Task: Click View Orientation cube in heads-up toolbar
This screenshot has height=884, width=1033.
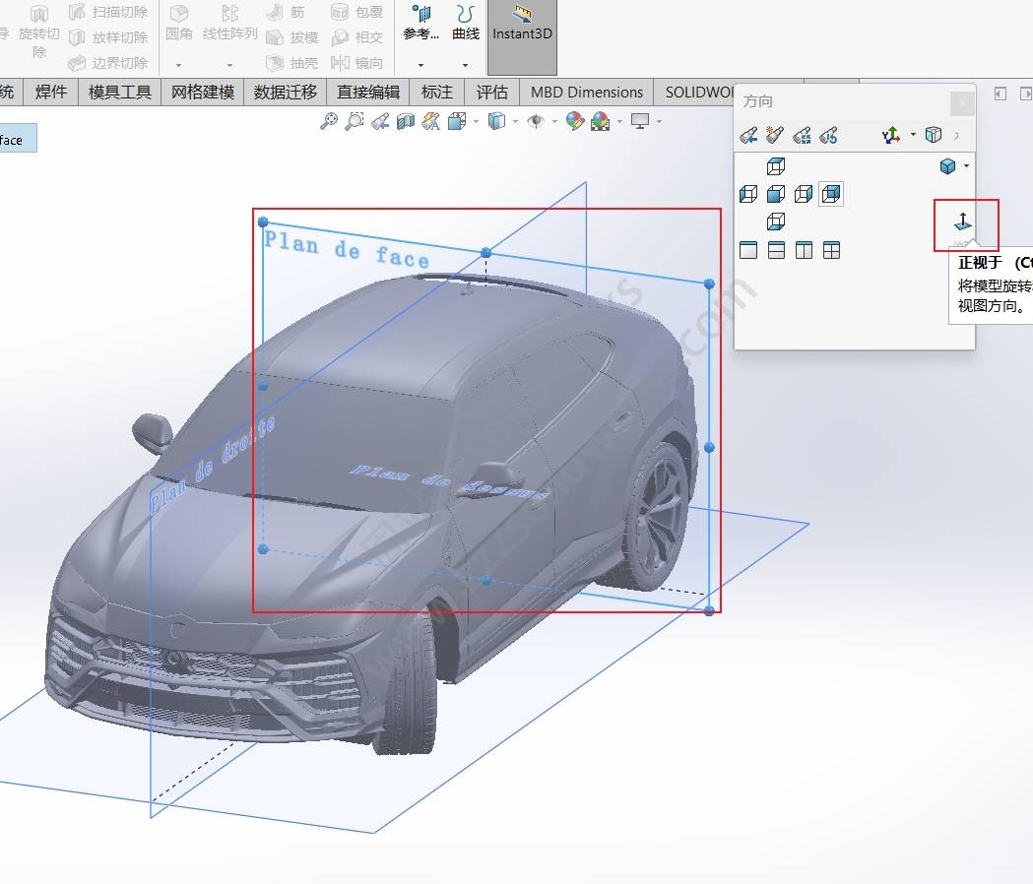Action: pyautogui.click(x=457, y=121)
